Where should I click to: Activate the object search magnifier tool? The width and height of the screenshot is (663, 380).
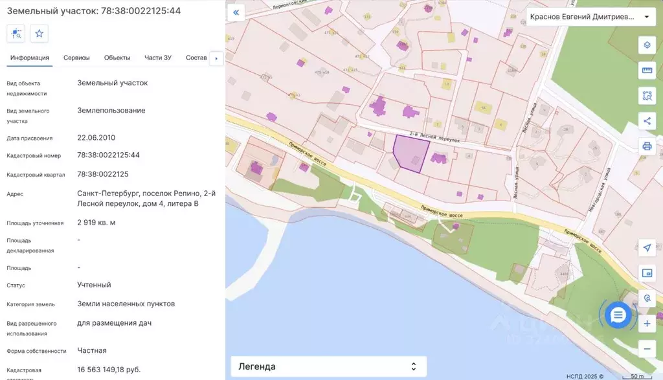647,298
